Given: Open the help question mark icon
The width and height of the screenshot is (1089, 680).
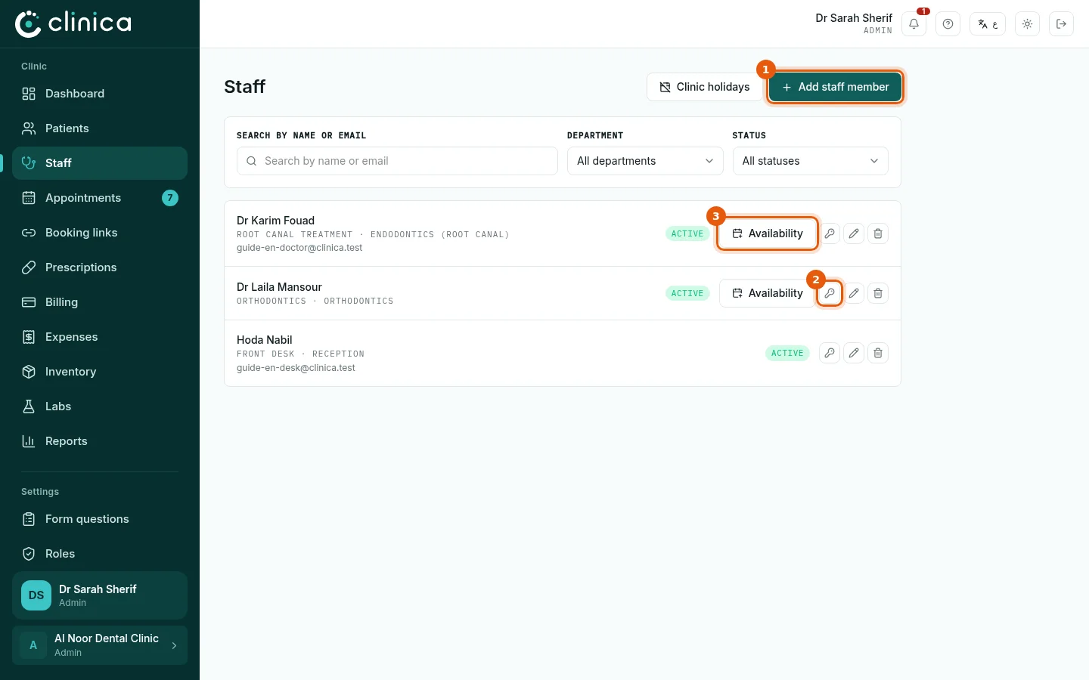Looking at the screenshot, I should tap(948, 24).
